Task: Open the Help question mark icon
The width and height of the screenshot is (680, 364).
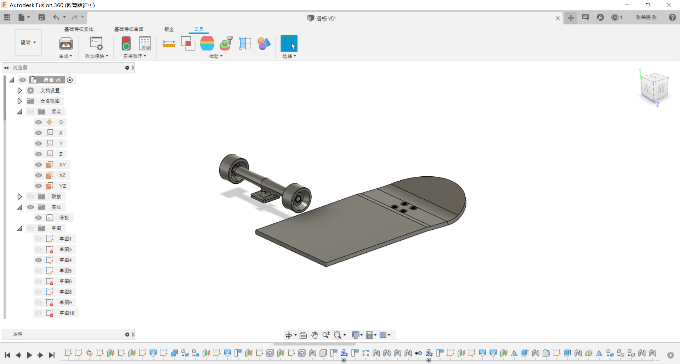Action: [x=672, y=17]
